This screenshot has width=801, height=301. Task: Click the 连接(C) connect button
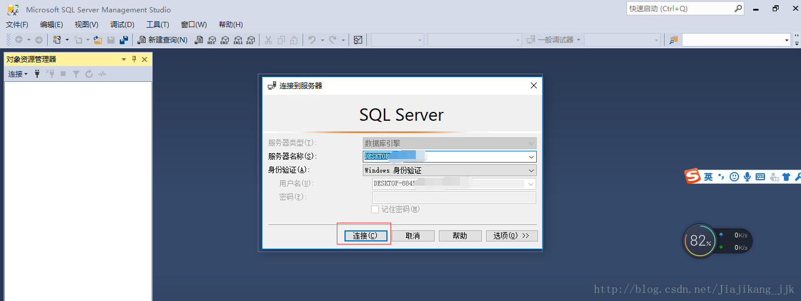point(365,236)
